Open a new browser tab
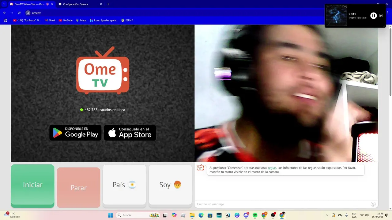The image size is (392, 220). tap(108, 4)
